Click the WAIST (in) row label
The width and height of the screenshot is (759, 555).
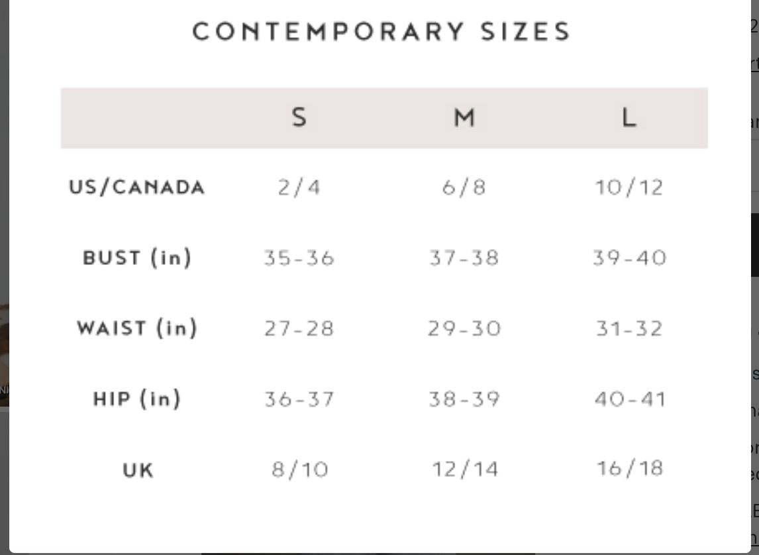[x=137, y=328]
